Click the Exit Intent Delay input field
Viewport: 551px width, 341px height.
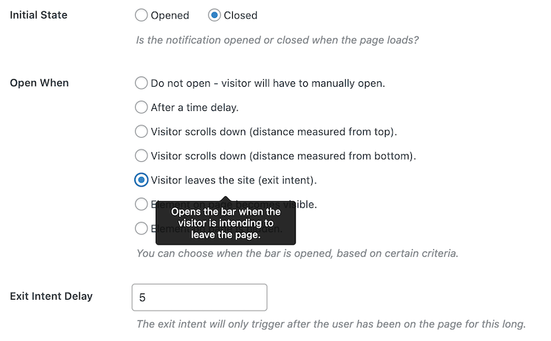click(199, 298)
